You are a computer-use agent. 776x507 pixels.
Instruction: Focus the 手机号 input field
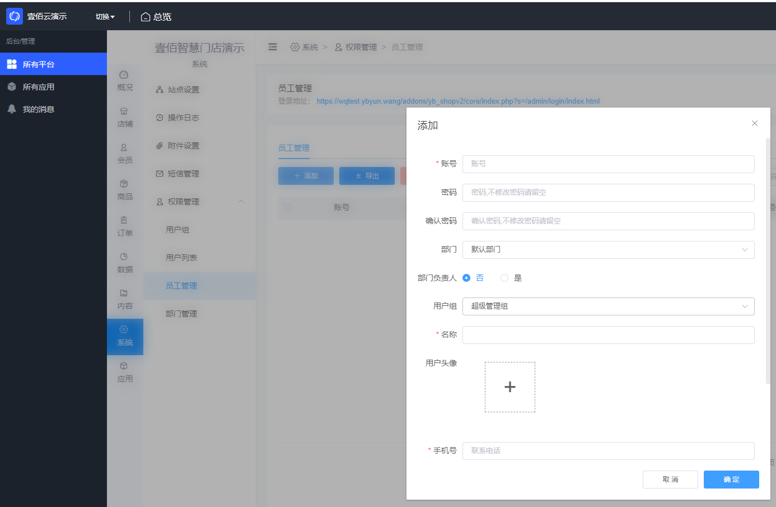point(609,451)
